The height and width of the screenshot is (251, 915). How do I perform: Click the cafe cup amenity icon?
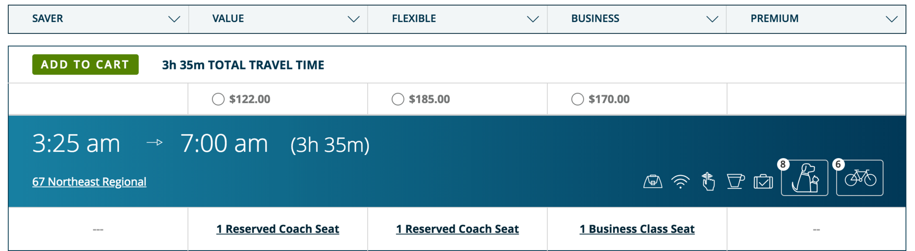(735, 182)
